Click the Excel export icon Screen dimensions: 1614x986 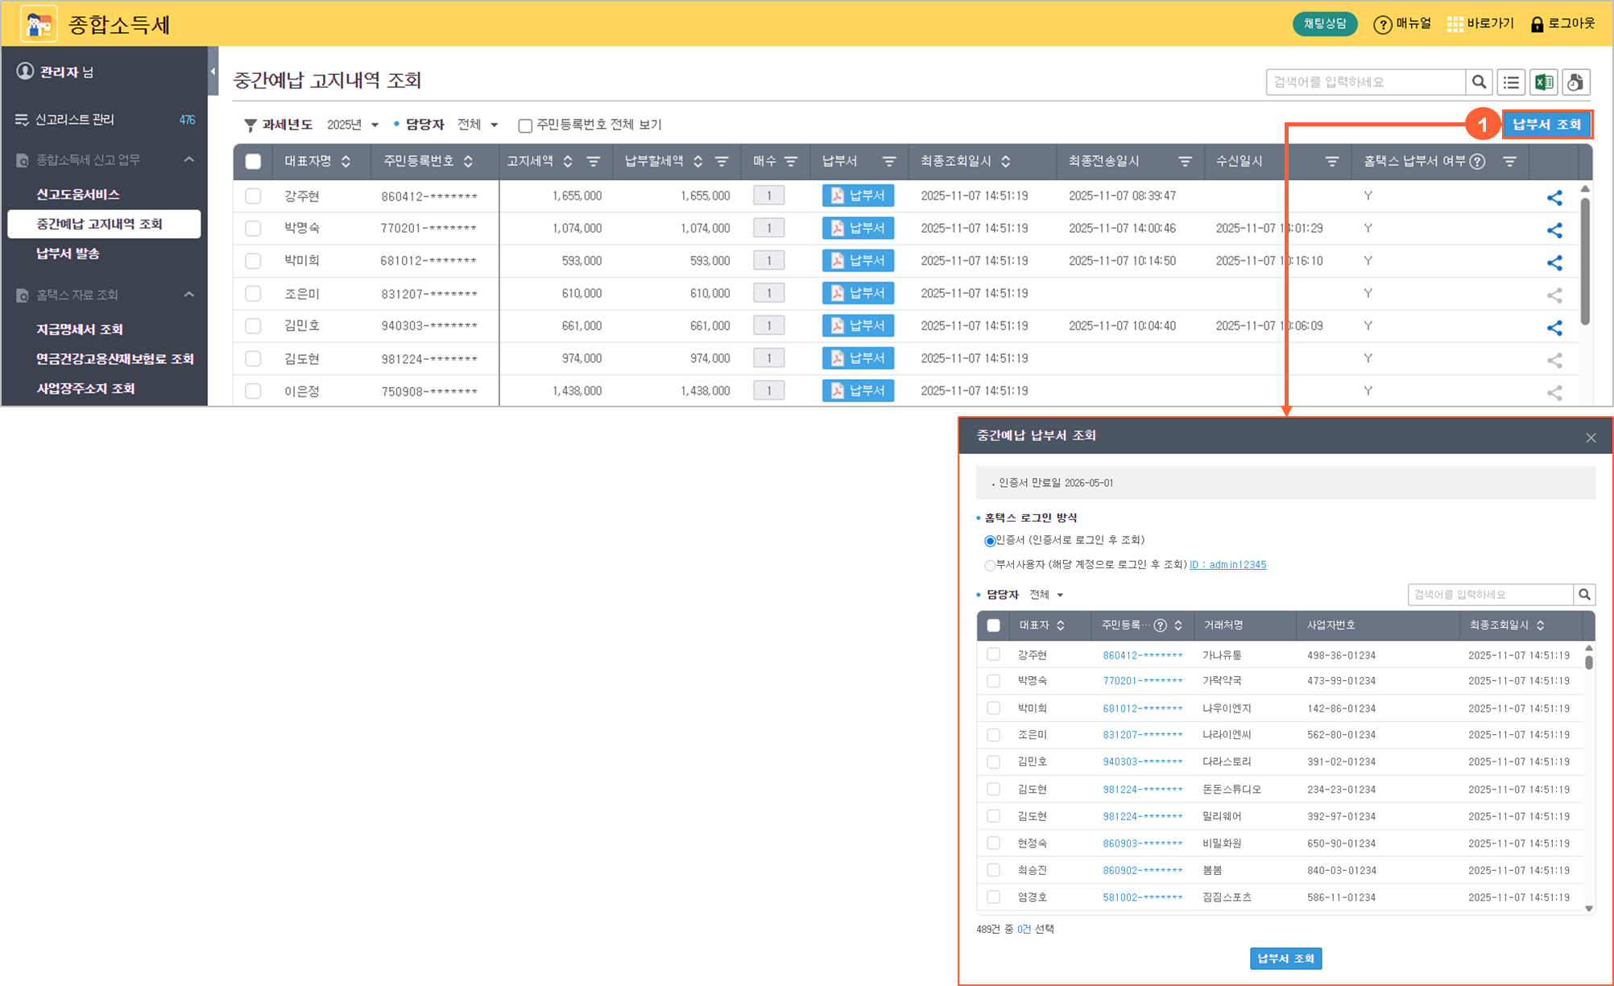pyautogui.click(x=1544, y=82)
